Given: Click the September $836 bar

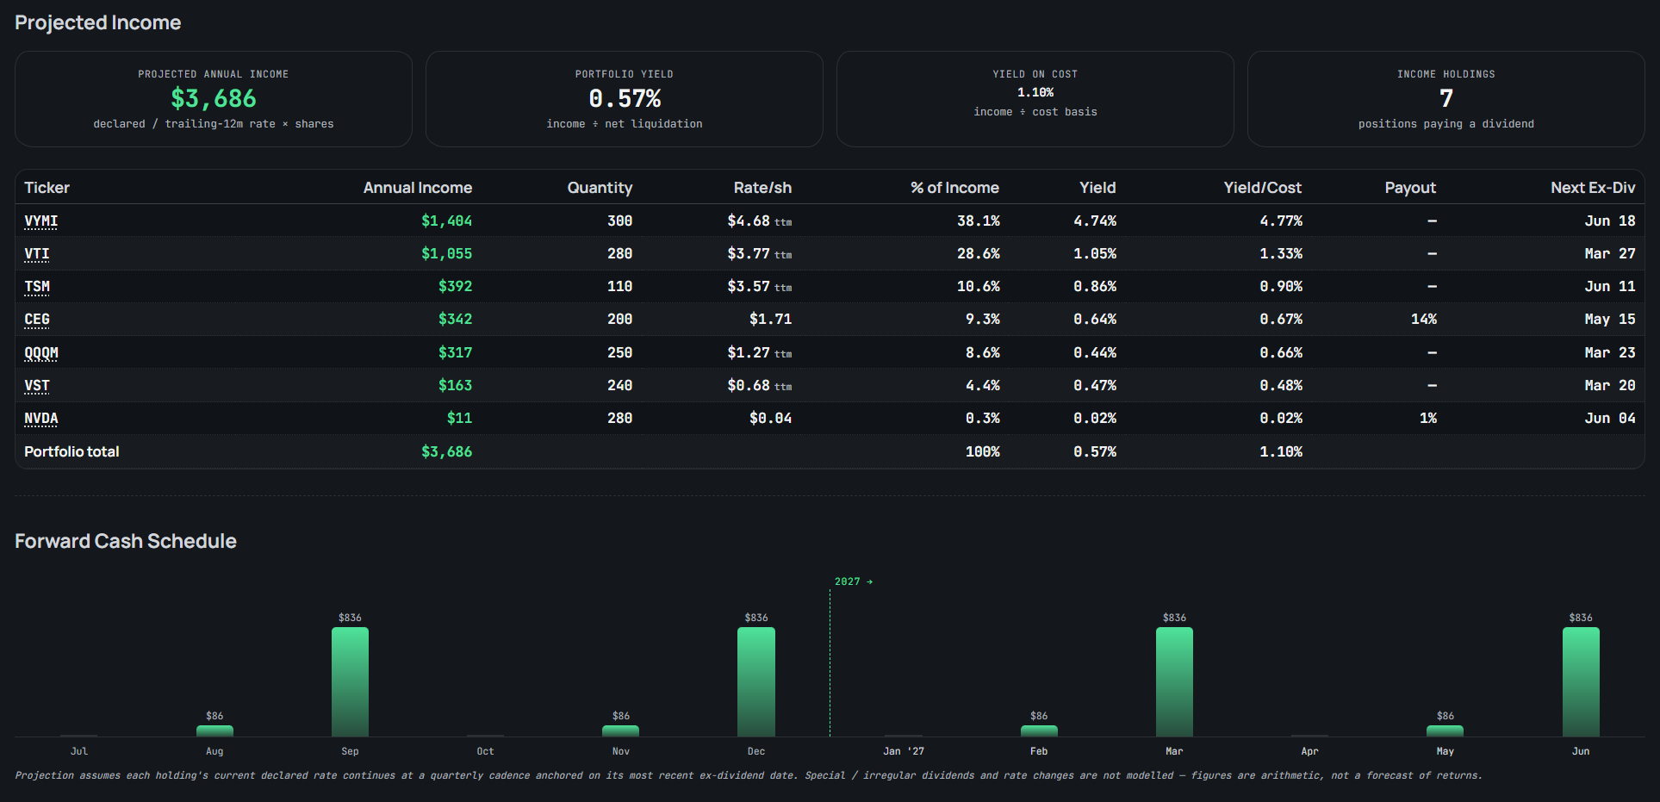Looking at the screenshot, I should click(350, 681).
